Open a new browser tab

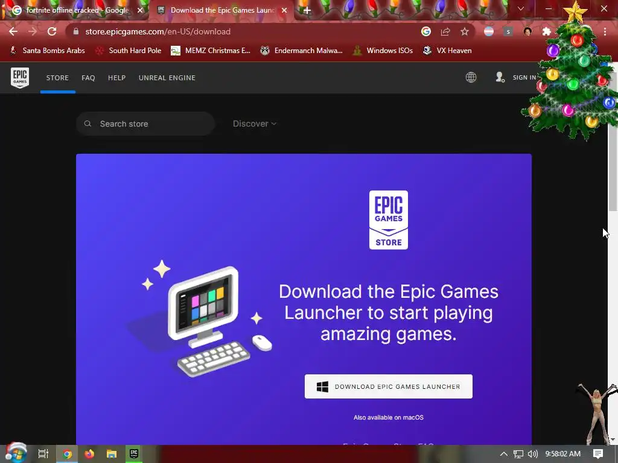pyautogui.click(x=307, y=10)
